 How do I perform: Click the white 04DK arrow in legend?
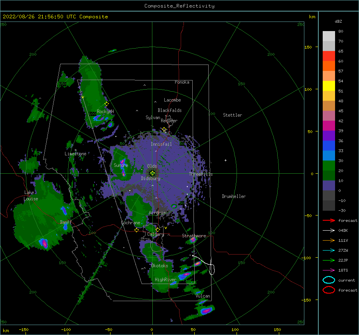point(329,230)
